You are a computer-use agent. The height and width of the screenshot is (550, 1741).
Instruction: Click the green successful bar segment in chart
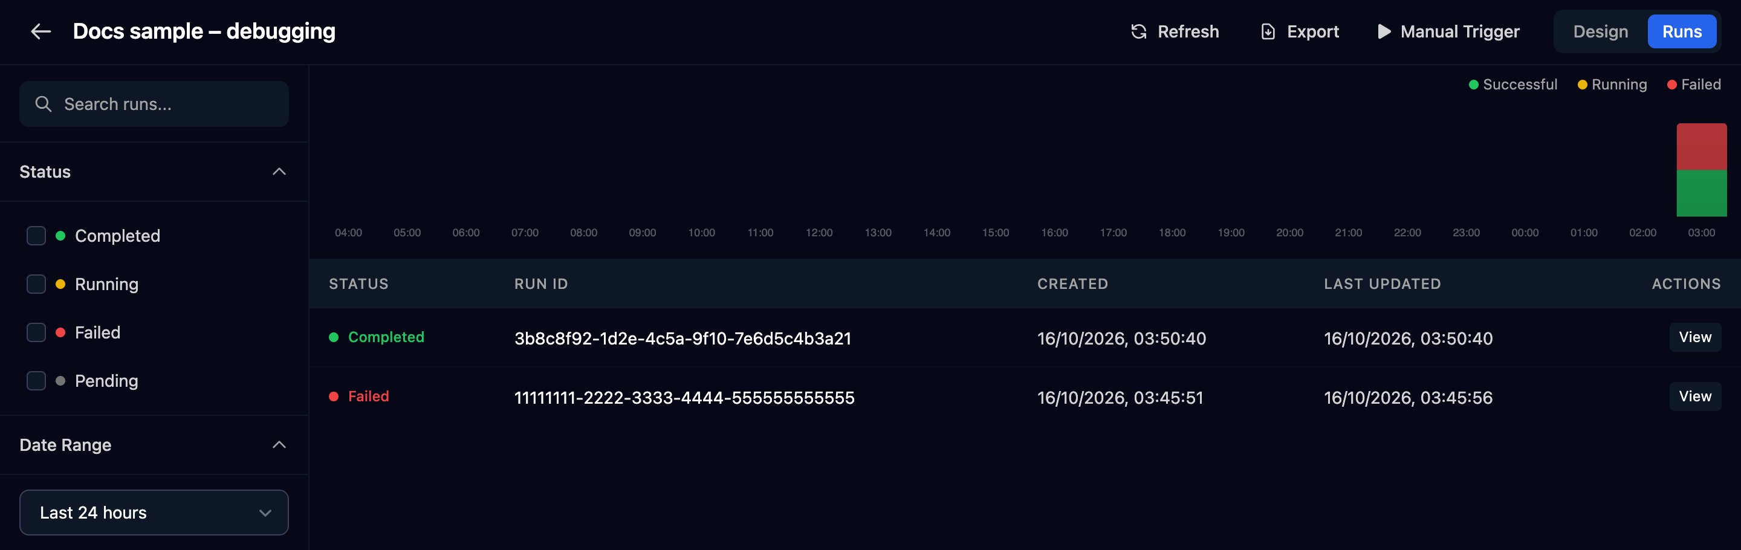pyautogui.click(x=1701, y=193)
